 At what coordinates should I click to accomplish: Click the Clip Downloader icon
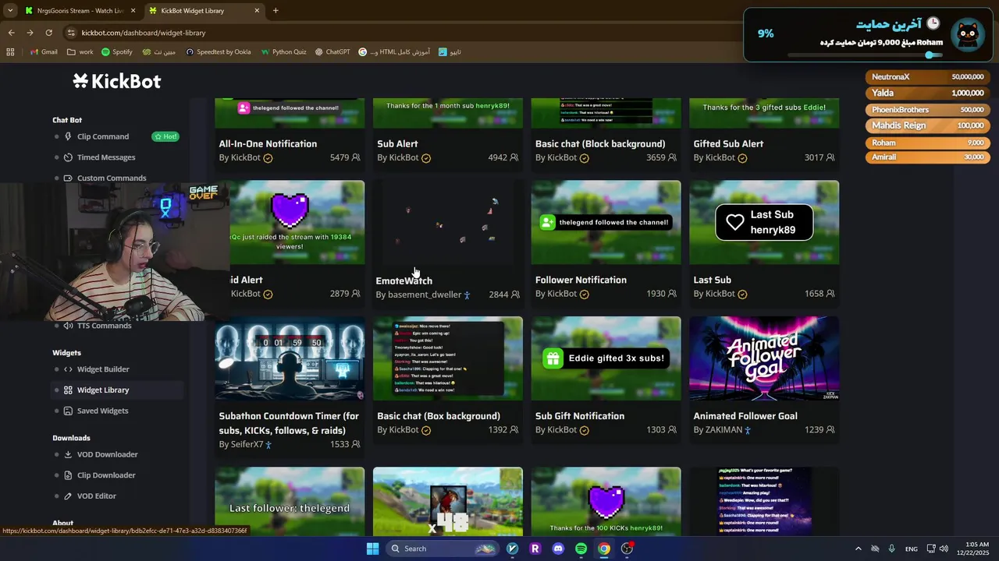(68, 476)
